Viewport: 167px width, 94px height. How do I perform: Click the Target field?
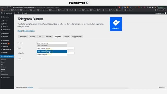click(71, 48)
